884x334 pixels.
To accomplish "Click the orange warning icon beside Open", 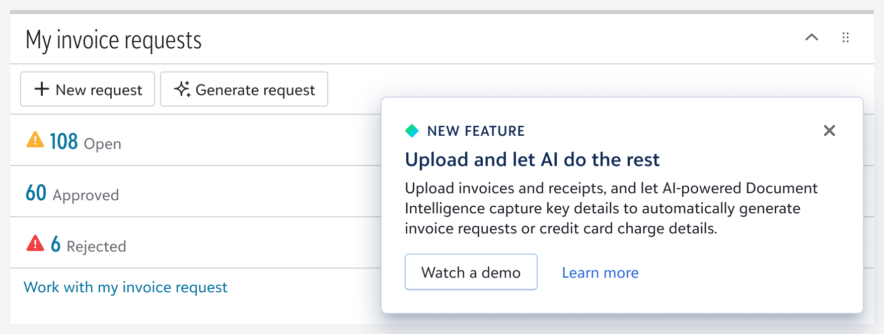I will coord(35,140).
